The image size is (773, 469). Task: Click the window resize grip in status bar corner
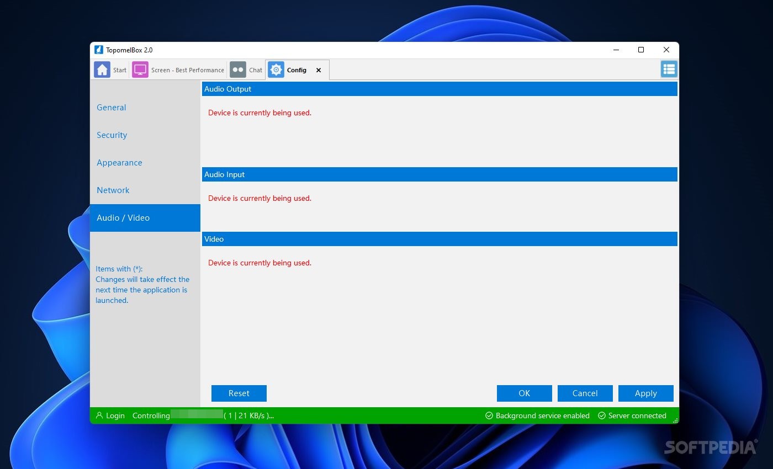pyautogui.click(x=675, y=420)
